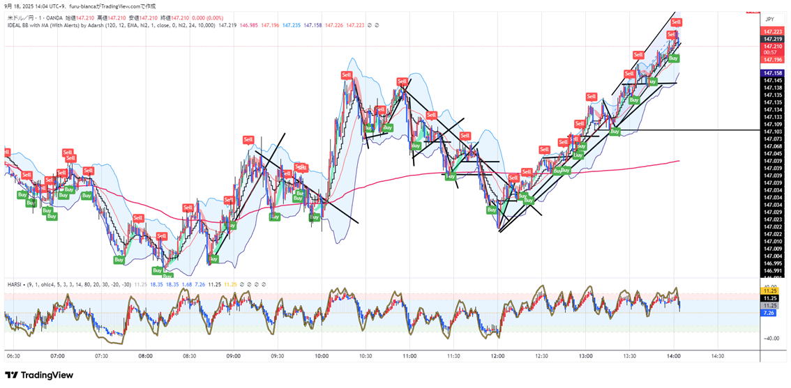Click the lowest Buy marker near 08:15
Viewport: 791px width, 388px height.
[167, 277]
